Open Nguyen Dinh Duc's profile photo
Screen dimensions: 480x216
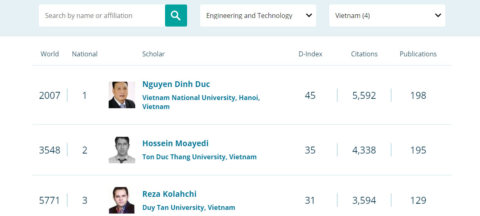coord(122,95)
